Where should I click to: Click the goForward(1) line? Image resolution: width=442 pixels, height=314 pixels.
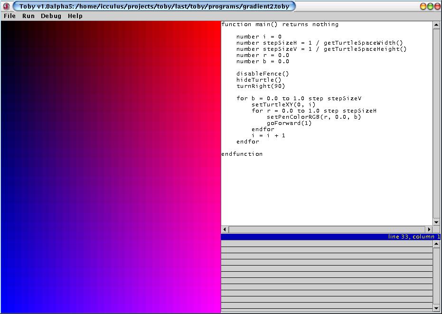(x=289, y=124)
